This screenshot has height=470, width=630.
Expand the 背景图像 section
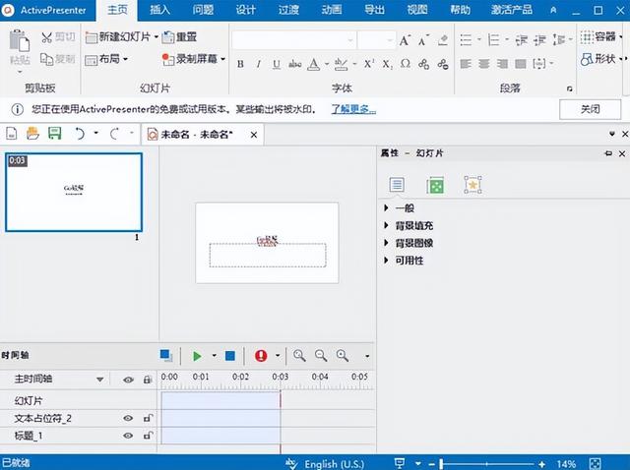(x=386, y=243)
